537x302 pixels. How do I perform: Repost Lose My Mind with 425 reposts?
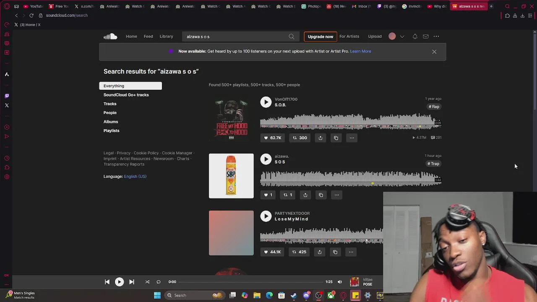pyautogui.click(x=299, y=252)
